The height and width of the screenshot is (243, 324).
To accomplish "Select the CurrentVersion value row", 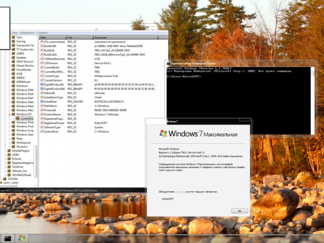I will [98, 80].
